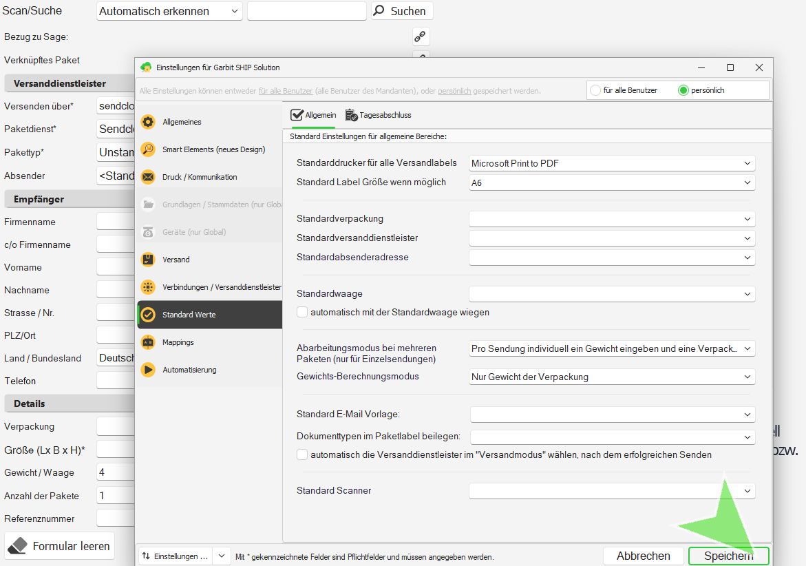Open the Standarddrucker für alle Versandlabels dropdown
Screen dimensions: 806x566
[612, 163]
